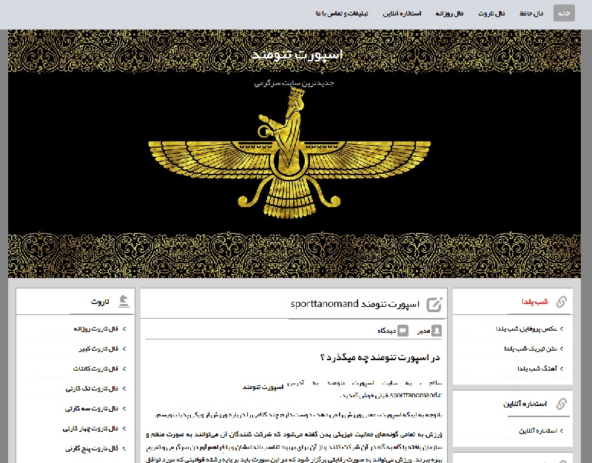Click the chain link icon beside استخاره آنلاین heading
The image size is (592, 463).
pos(562,403)
